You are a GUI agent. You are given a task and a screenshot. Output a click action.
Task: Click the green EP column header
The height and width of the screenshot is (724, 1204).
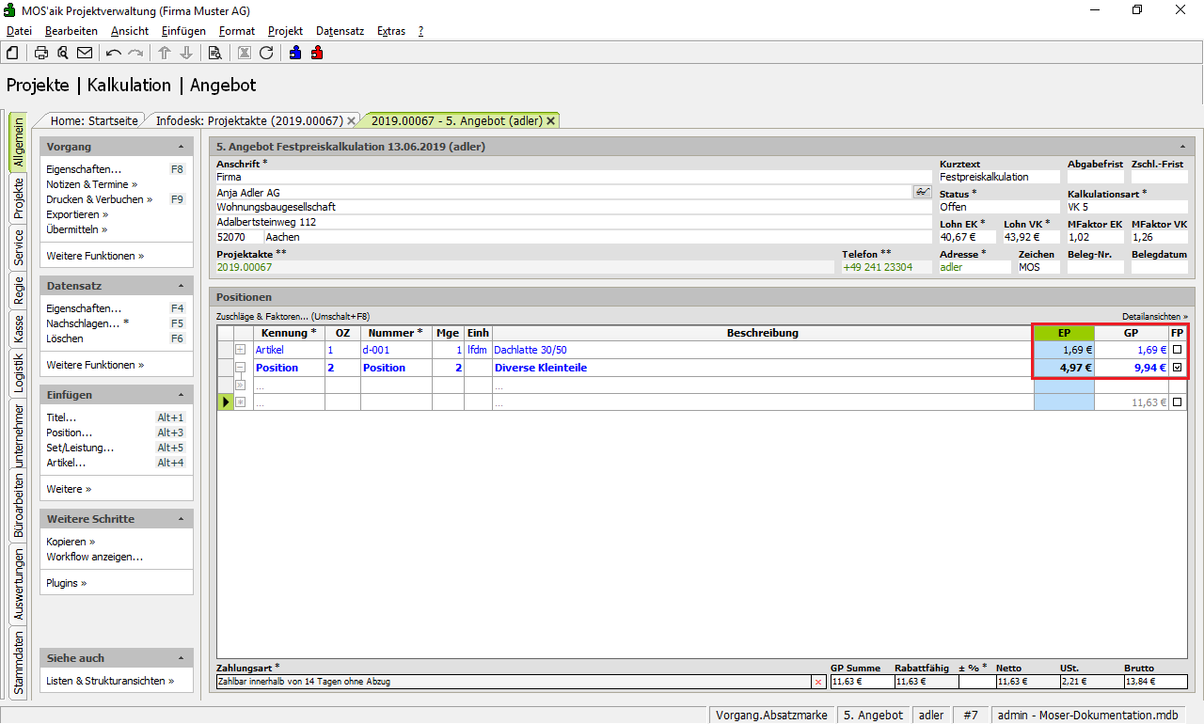(x=1063, y=333)
